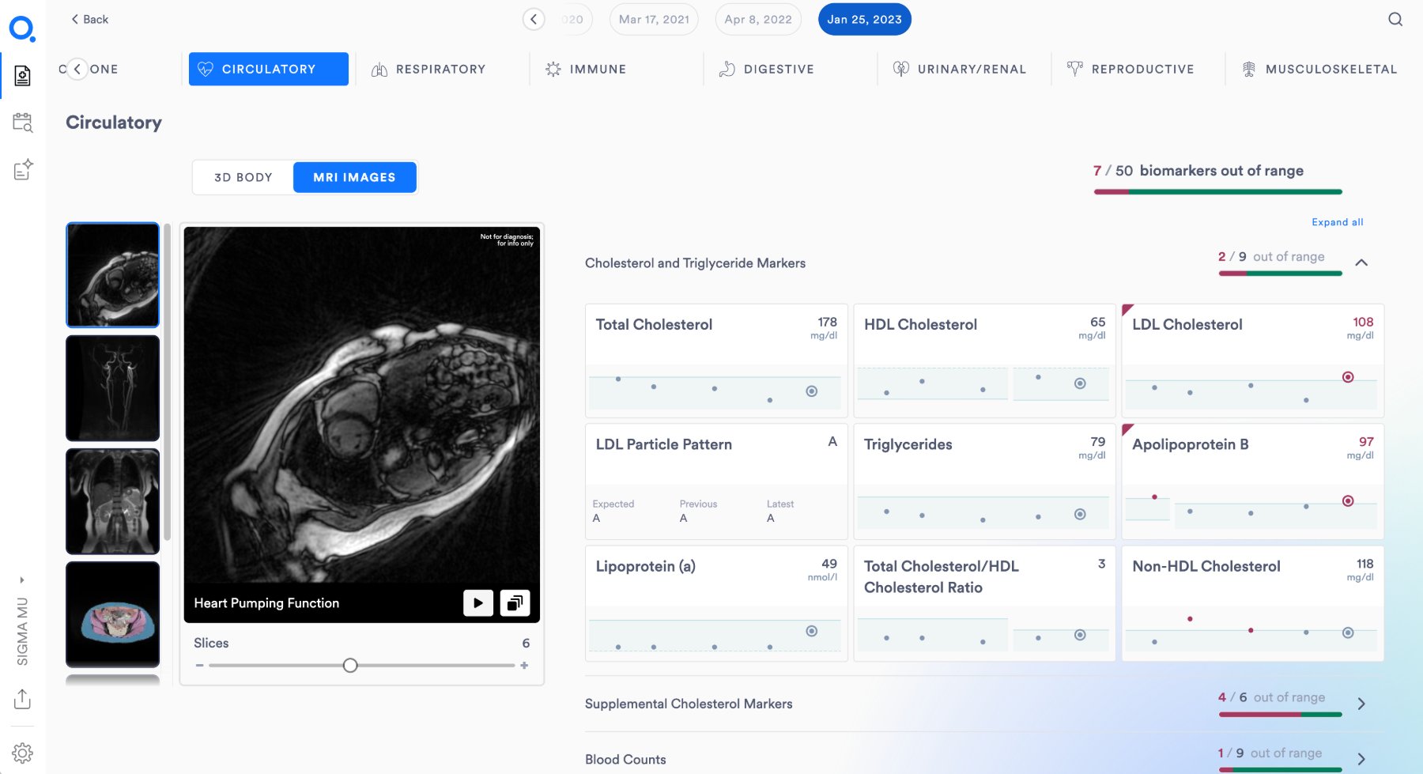Switch to the Reproductive tab
Viewport: 1423px width, 774px height.
(1130, 69)
